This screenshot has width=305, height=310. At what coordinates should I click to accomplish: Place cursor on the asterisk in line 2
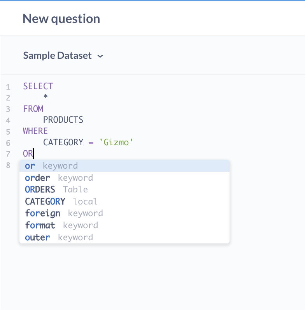(46, 98)
